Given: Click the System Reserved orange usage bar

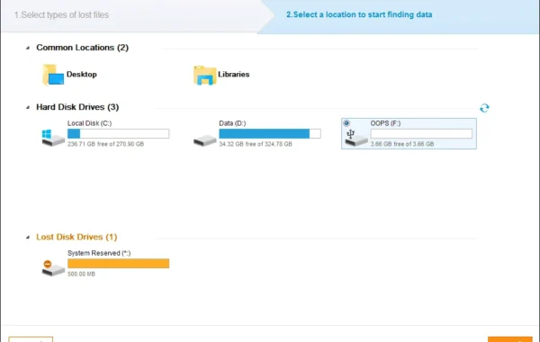Looking at the screenshot, I should pos(118,264).
